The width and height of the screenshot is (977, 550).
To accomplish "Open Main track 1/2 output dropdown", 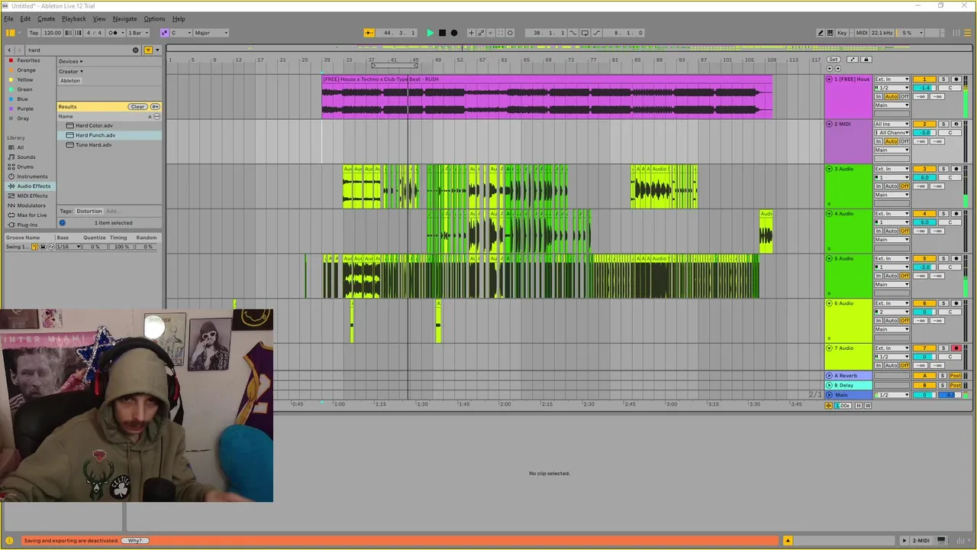I will tap(892, 395).
